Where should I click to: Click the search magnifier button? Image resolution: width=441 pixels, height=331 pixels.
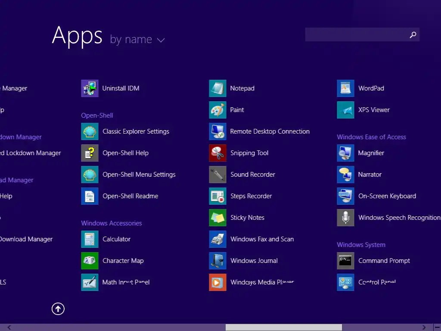(413, 34)
